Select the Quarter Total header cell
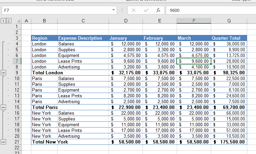This screenshot has width=256, height=154. 228,38
